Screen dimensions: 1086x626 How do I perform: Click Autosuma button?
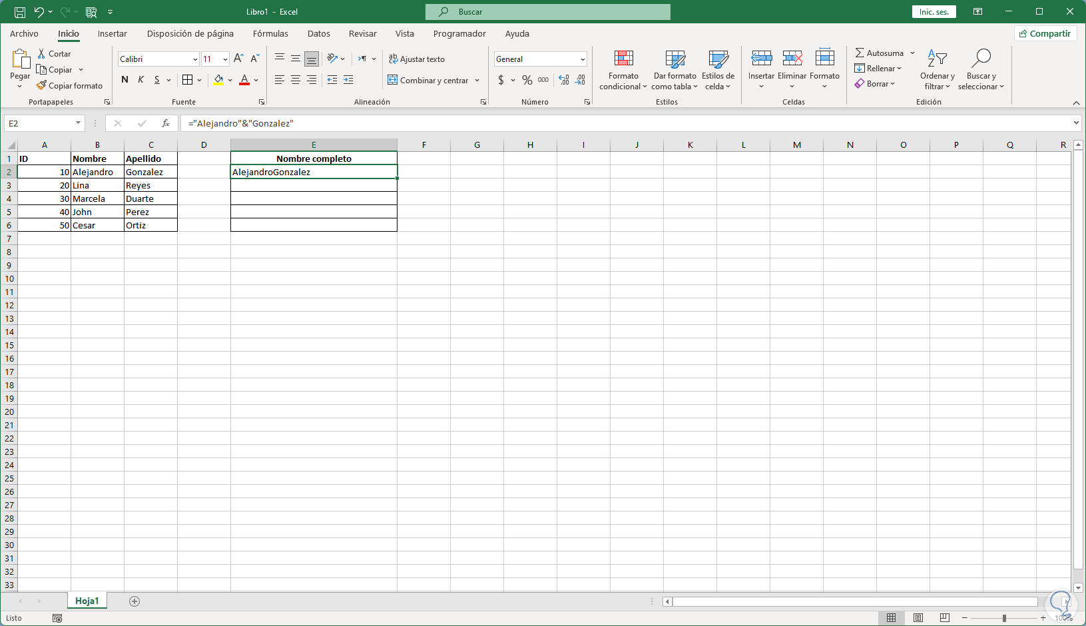880,53
